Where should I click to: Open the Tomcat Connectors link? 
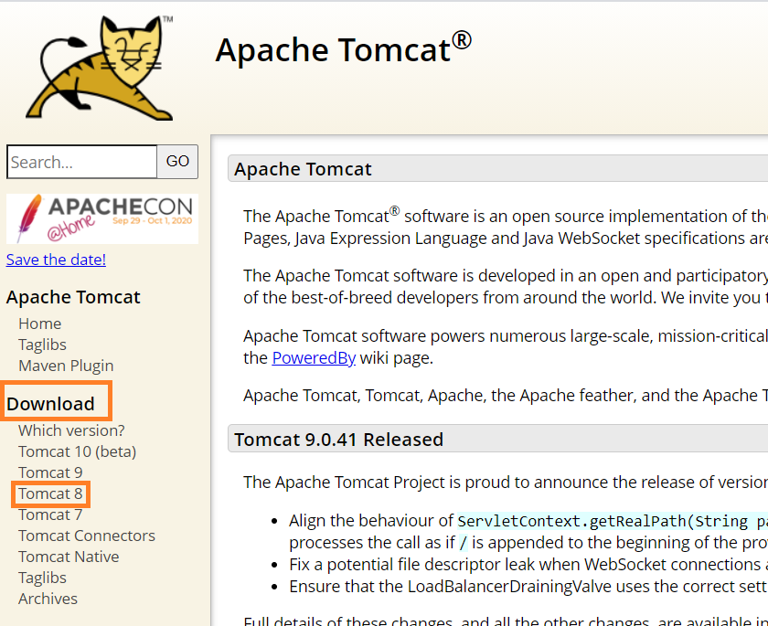click(87, 536)
